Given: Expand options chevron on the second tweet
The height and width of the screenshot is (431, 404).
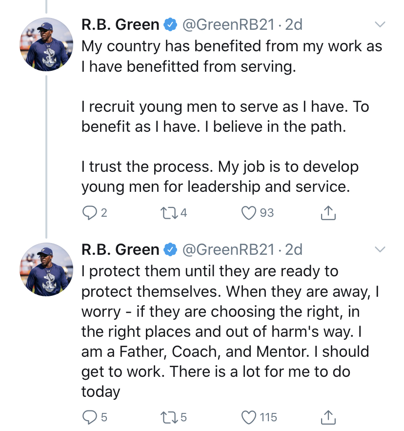Looking at the screenshot, I should 380,250.
